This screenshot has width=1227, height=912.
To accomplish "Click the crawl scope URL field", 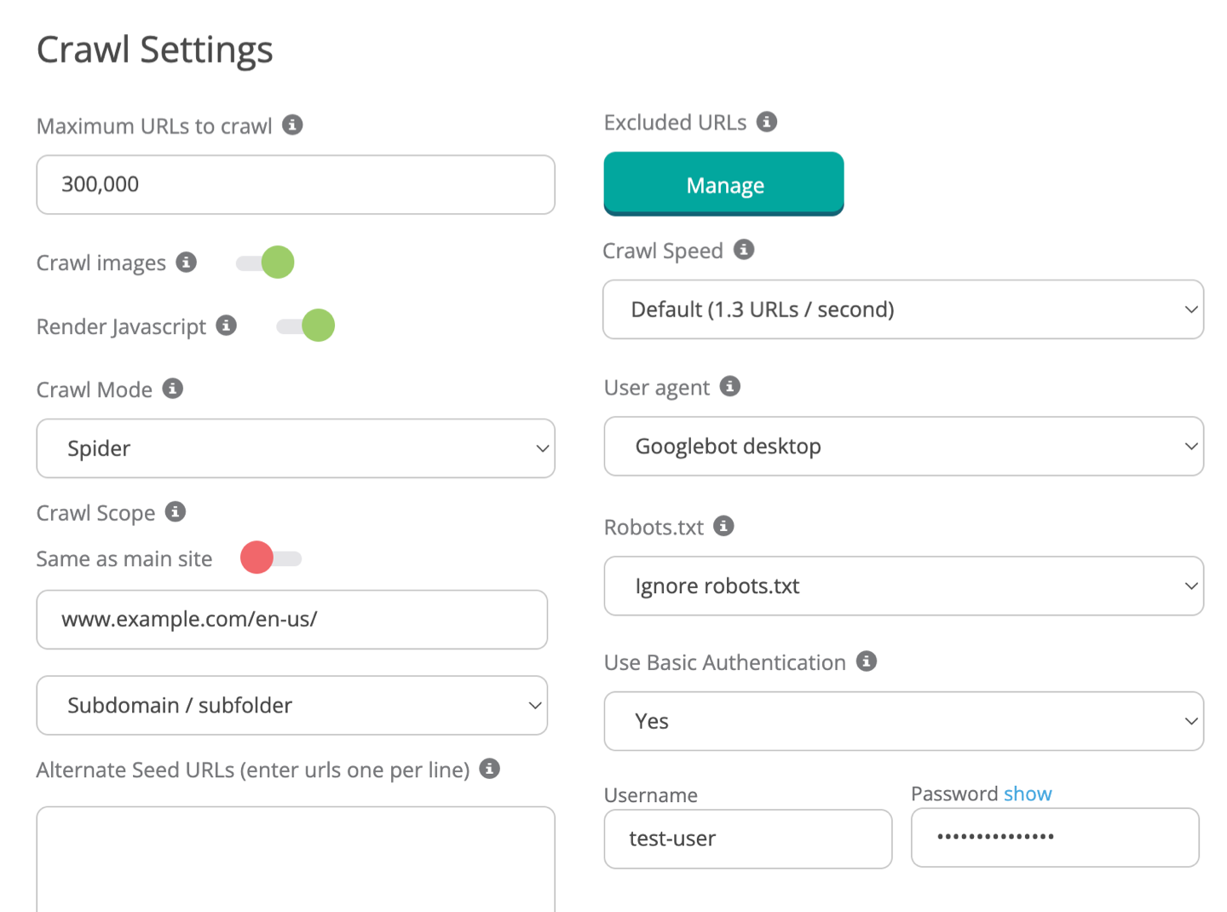I will tap(292, 620).
